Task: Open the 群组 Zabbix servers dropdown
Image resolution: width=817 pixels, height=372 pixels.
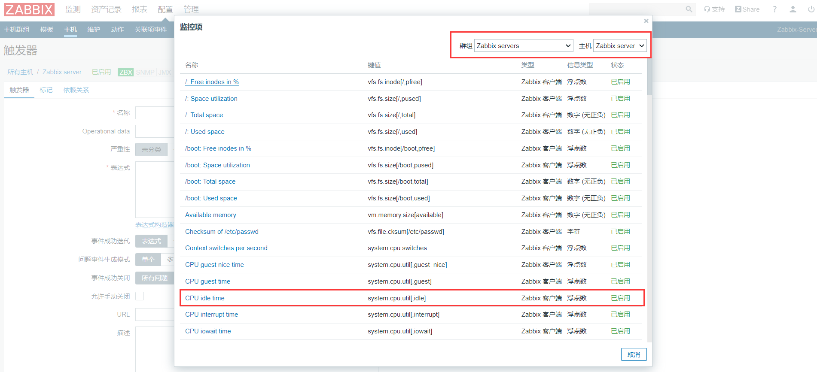Action: pyautogui.click(x=524, y=45)
